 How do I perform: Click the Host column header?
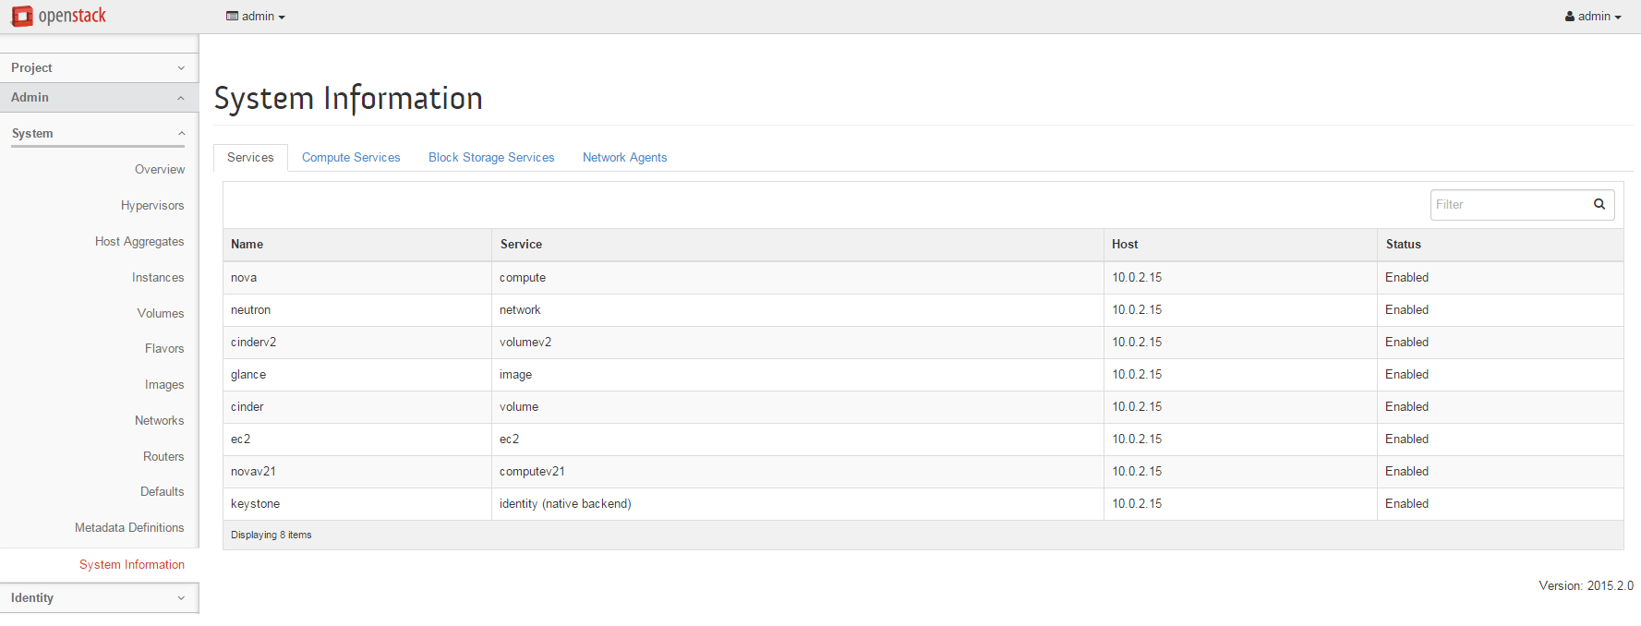point(1240,244)
